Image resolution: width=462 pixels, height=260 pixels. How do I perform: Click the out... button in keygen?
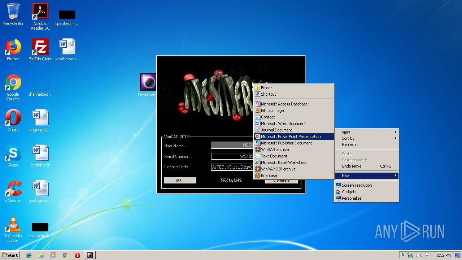pyautogui.click(x=180, y=180)
